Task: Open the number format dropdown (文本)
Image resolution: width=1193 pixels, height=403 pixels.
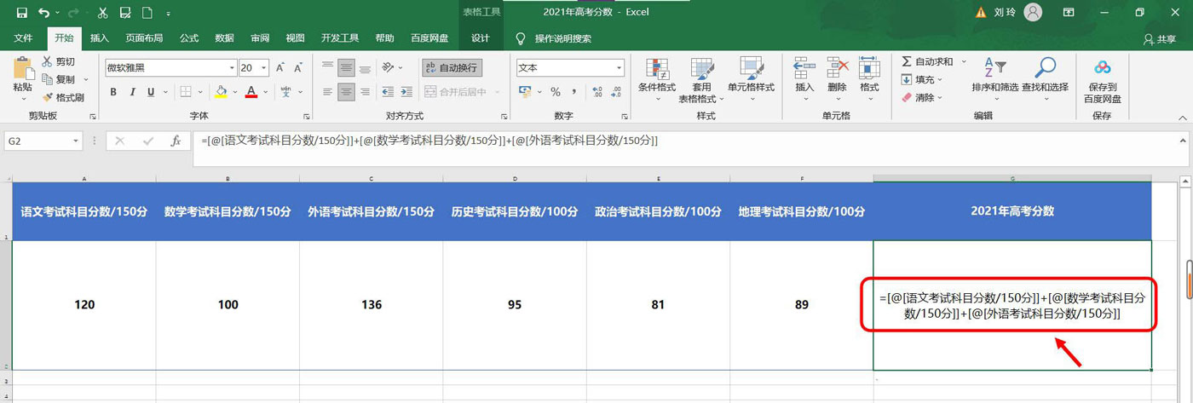Action: click(620, 67)
